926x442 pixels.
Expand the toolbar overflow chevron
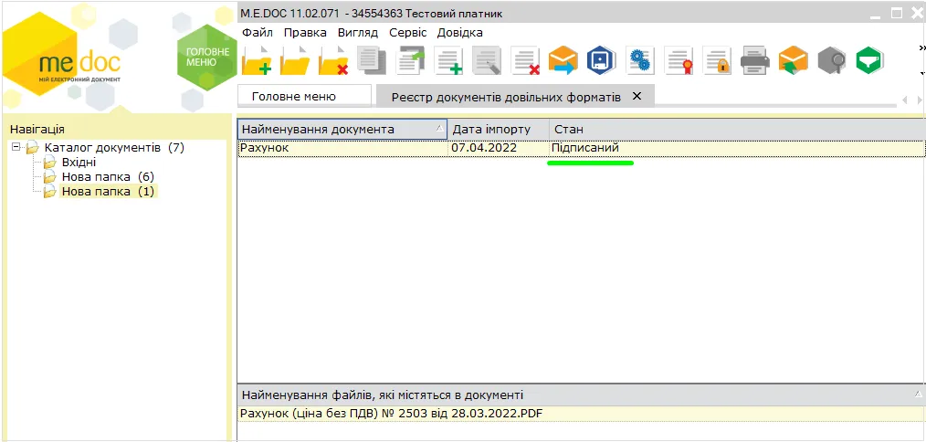pyautogui.click(x=921, y=47)
